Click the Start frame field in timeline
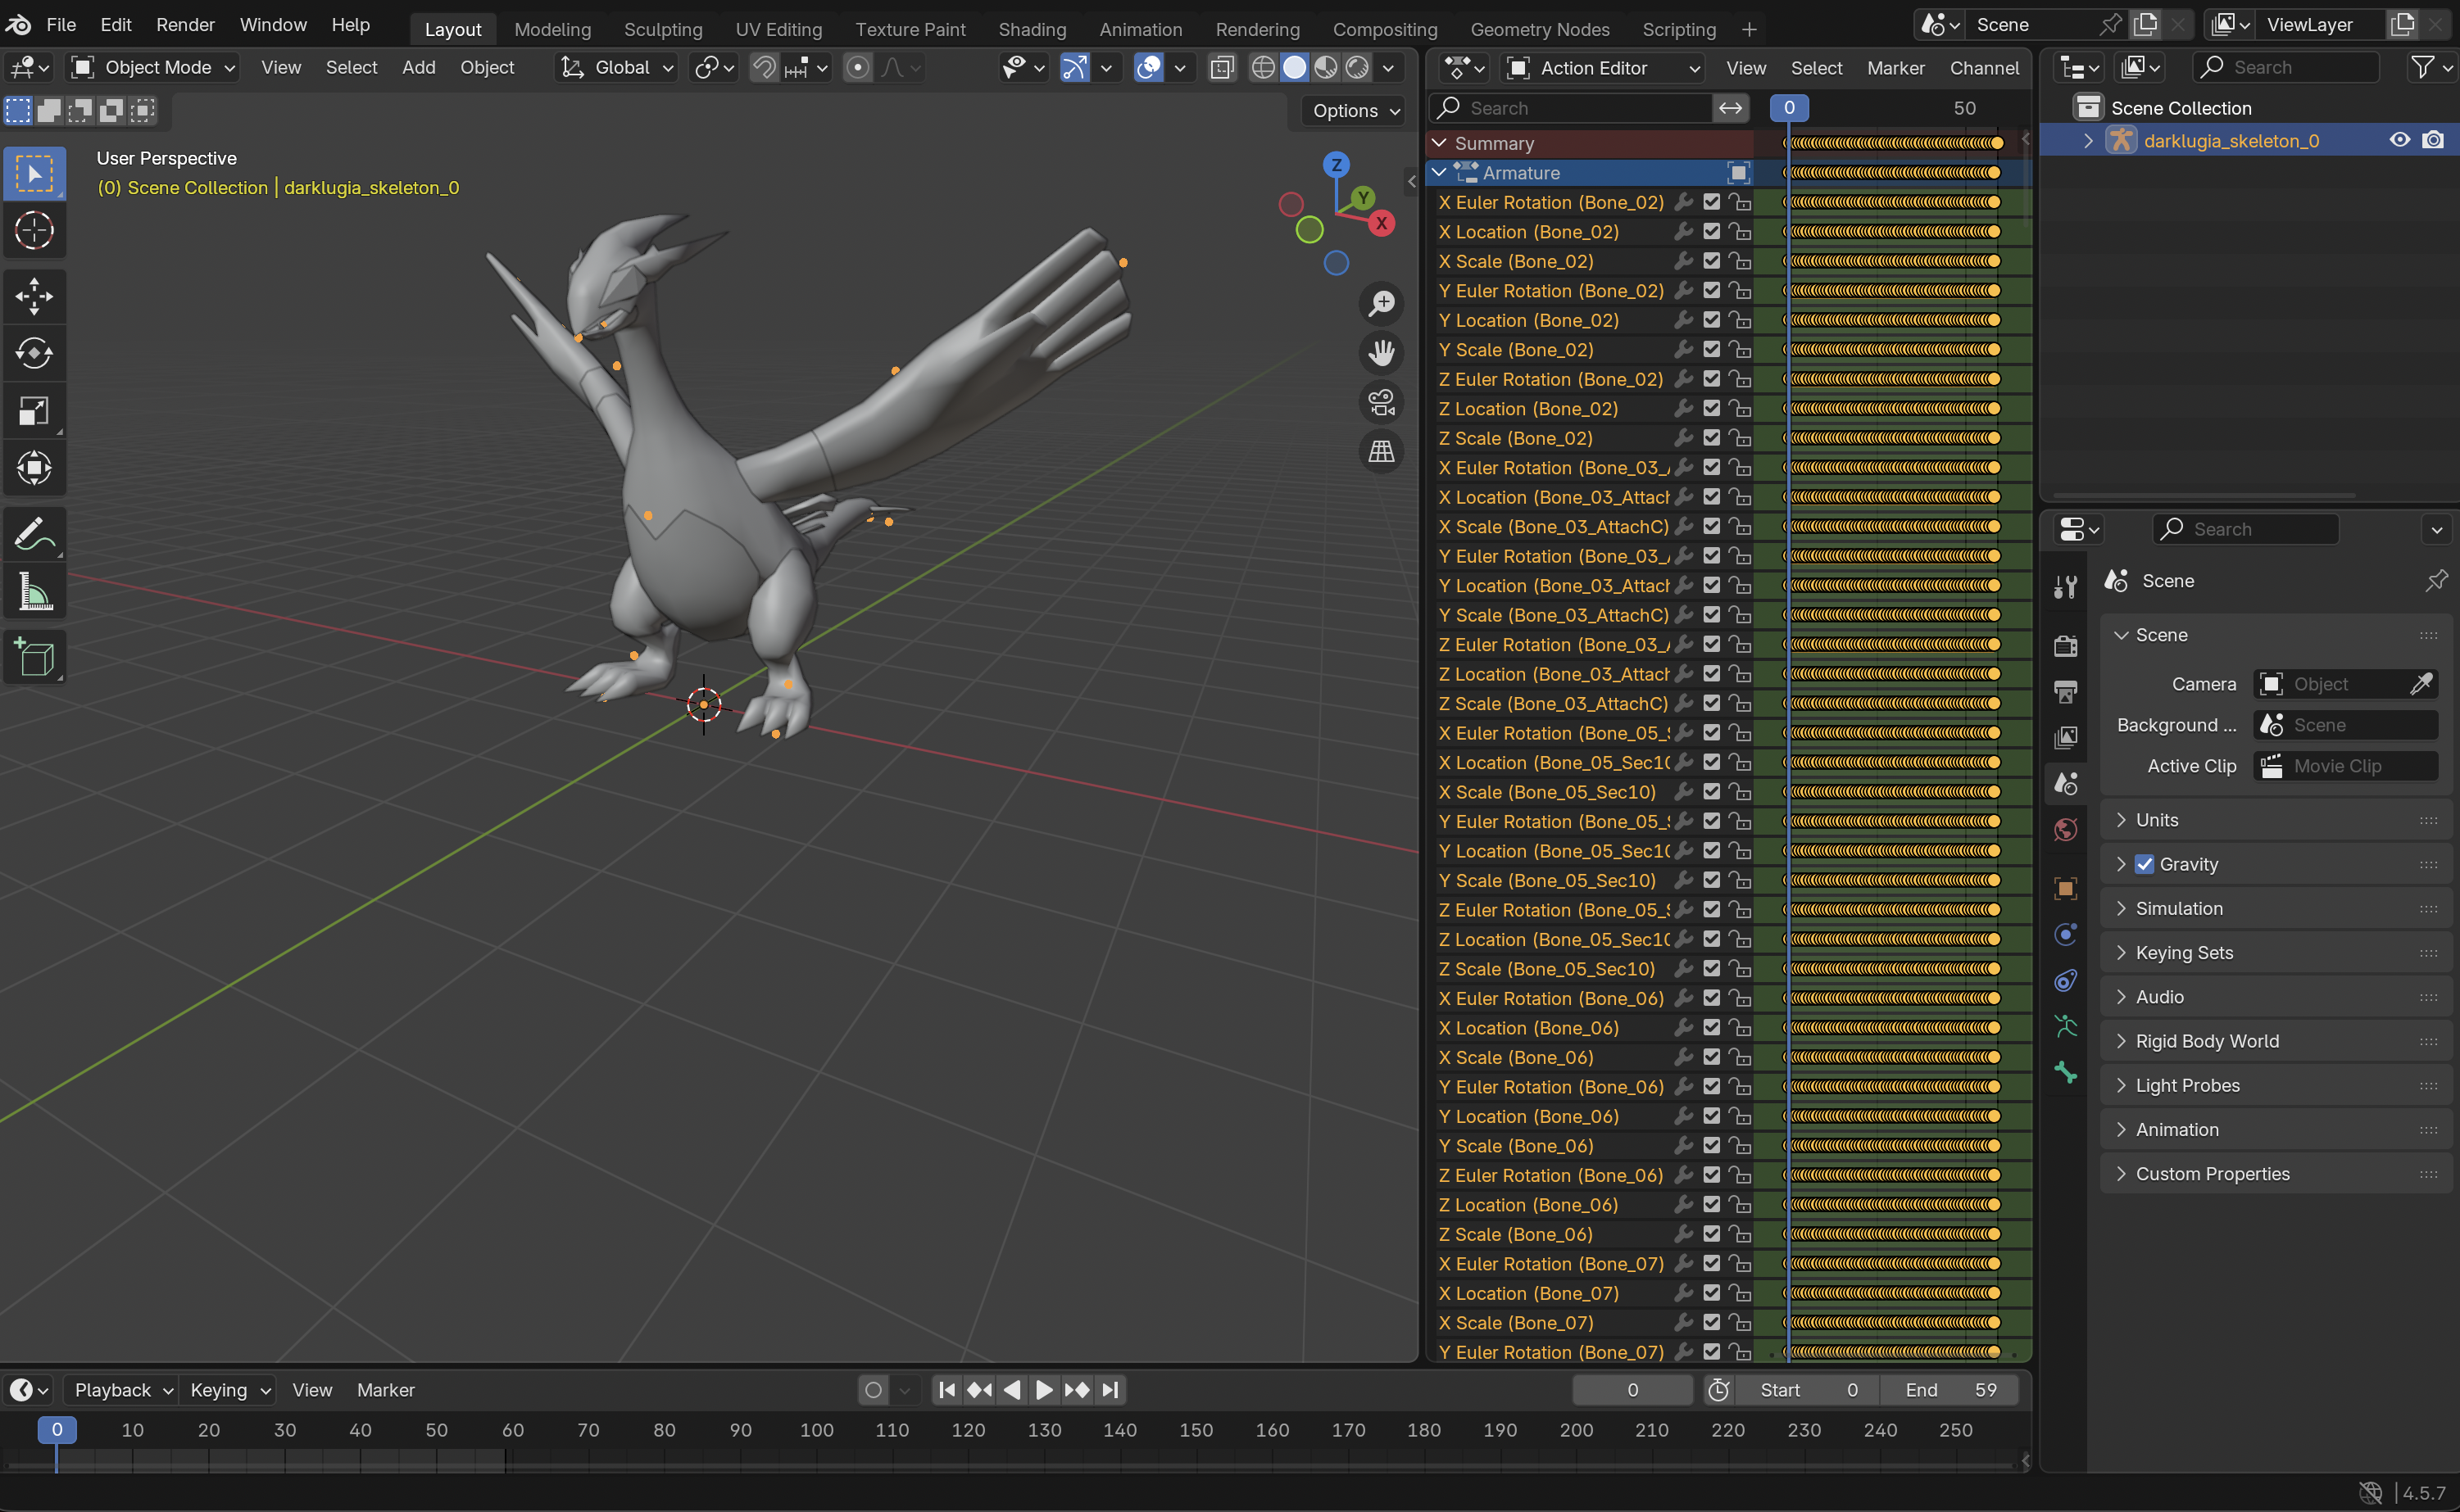The image size is (2460, 1512). tap(1808, 1390)
